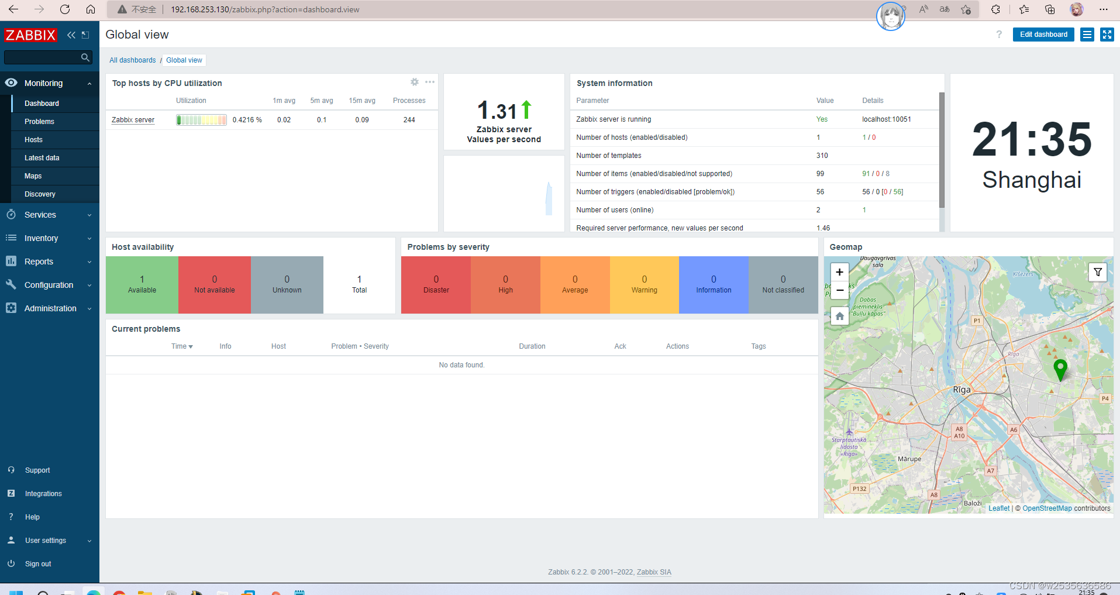1120x595 pixels.
Task: Open widget settings gear for Top hosts
Action: (415, 82)
